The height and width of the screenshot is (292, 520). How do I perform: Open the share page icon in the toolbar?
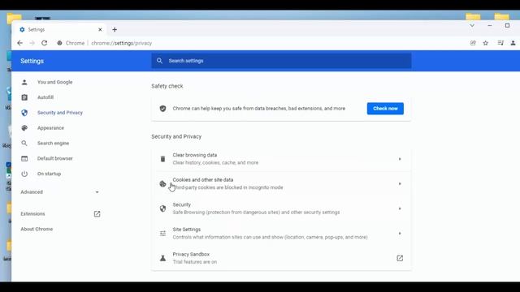tap(473, 43)
